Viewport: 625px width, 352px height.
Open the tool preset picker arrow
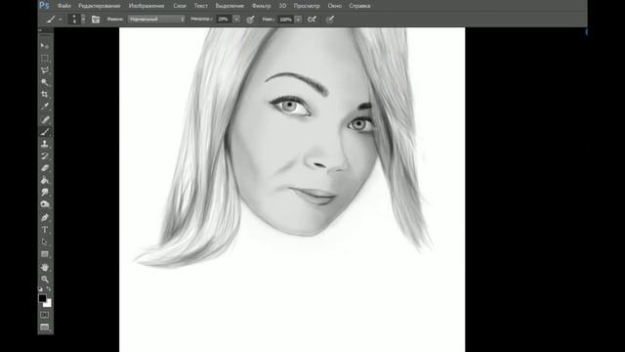point(61,20)
